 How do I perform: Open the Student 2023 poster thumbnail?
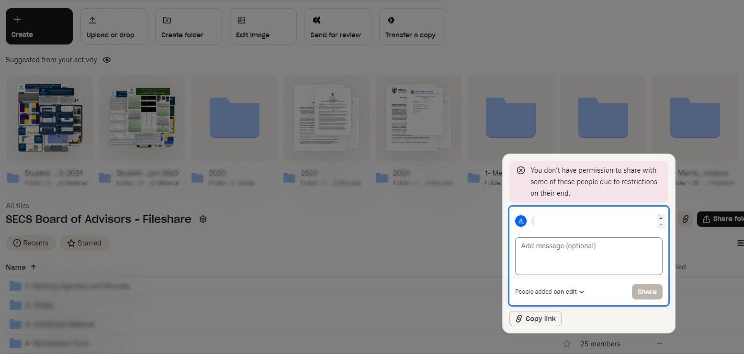142,118
